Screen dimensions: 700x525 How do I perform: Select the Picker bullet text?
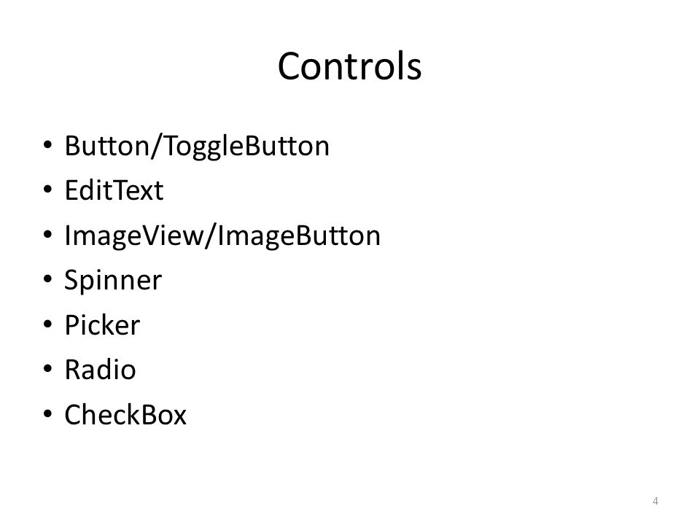[x=102, y=324]
